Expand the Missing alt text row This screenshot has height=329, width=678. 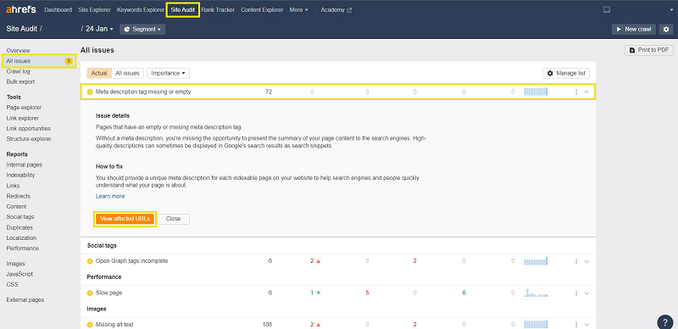pos(586,325)
